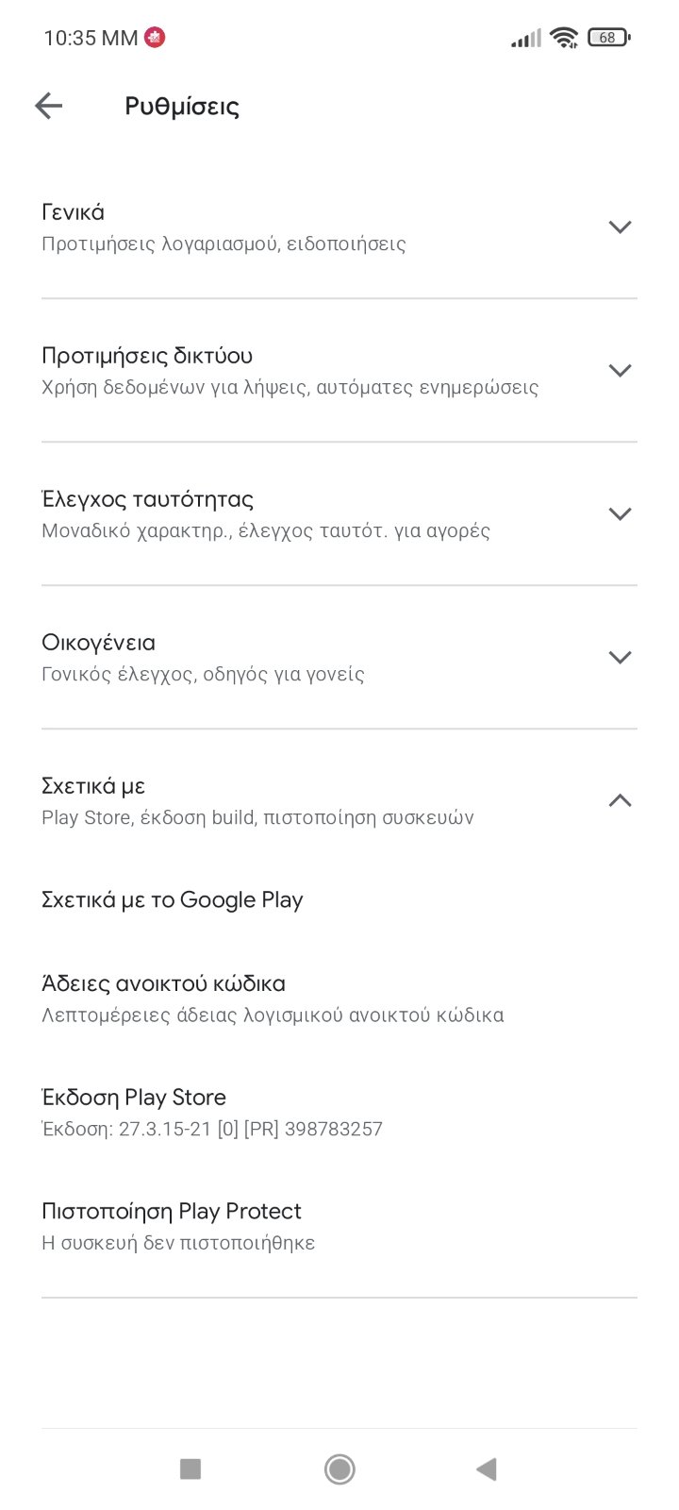
Task: Open Άδειες ανοικτού κώδικα entry
Action: pos(163,984)
